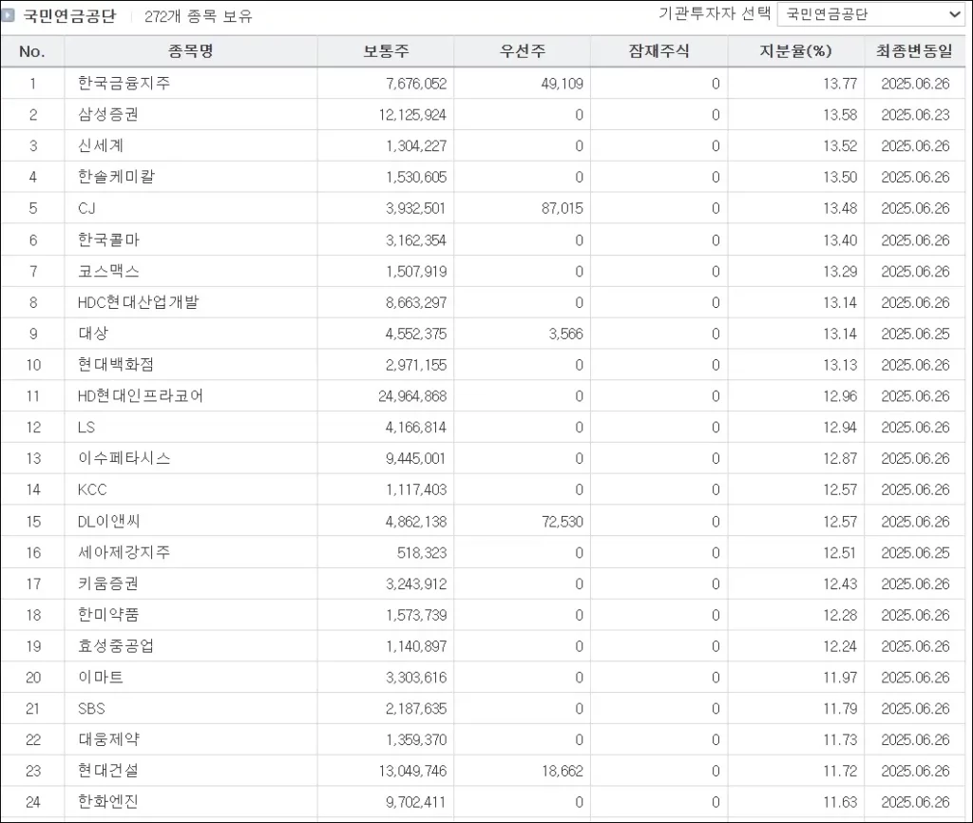Click the 24,964,868 common shares value
The height and width of the screenshot is (823, 973).
pos(412,396)
